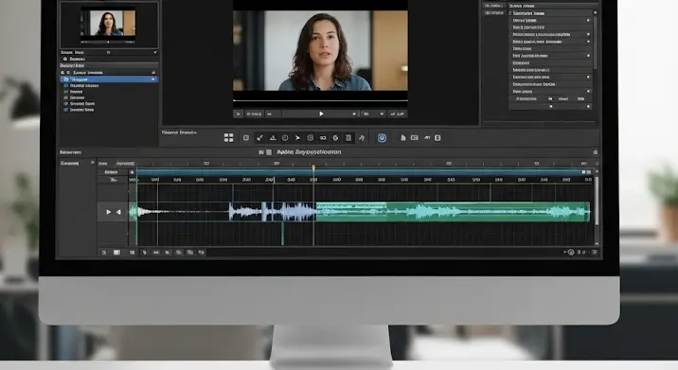Select the right-pointing arrowhead tool in the toolbar
The image size is (678, 370).
[297, 138]
